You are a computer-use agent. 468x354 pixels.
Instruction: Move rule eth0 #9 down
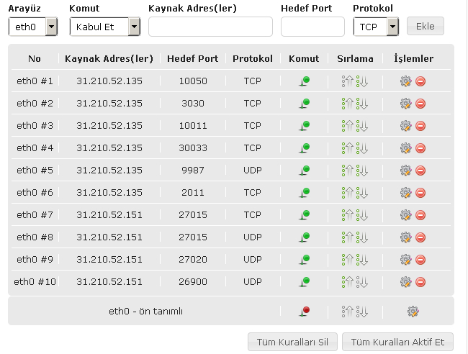[x=361, y=260]
